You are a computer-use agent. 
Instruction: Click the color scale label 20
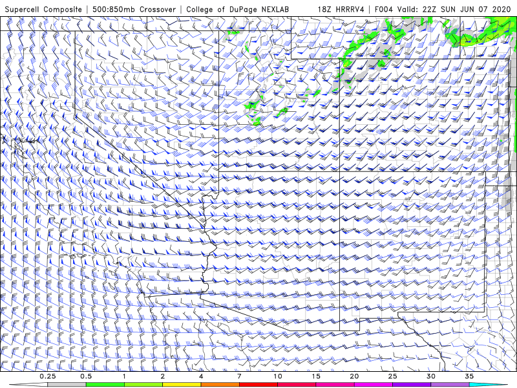point(354,376)
